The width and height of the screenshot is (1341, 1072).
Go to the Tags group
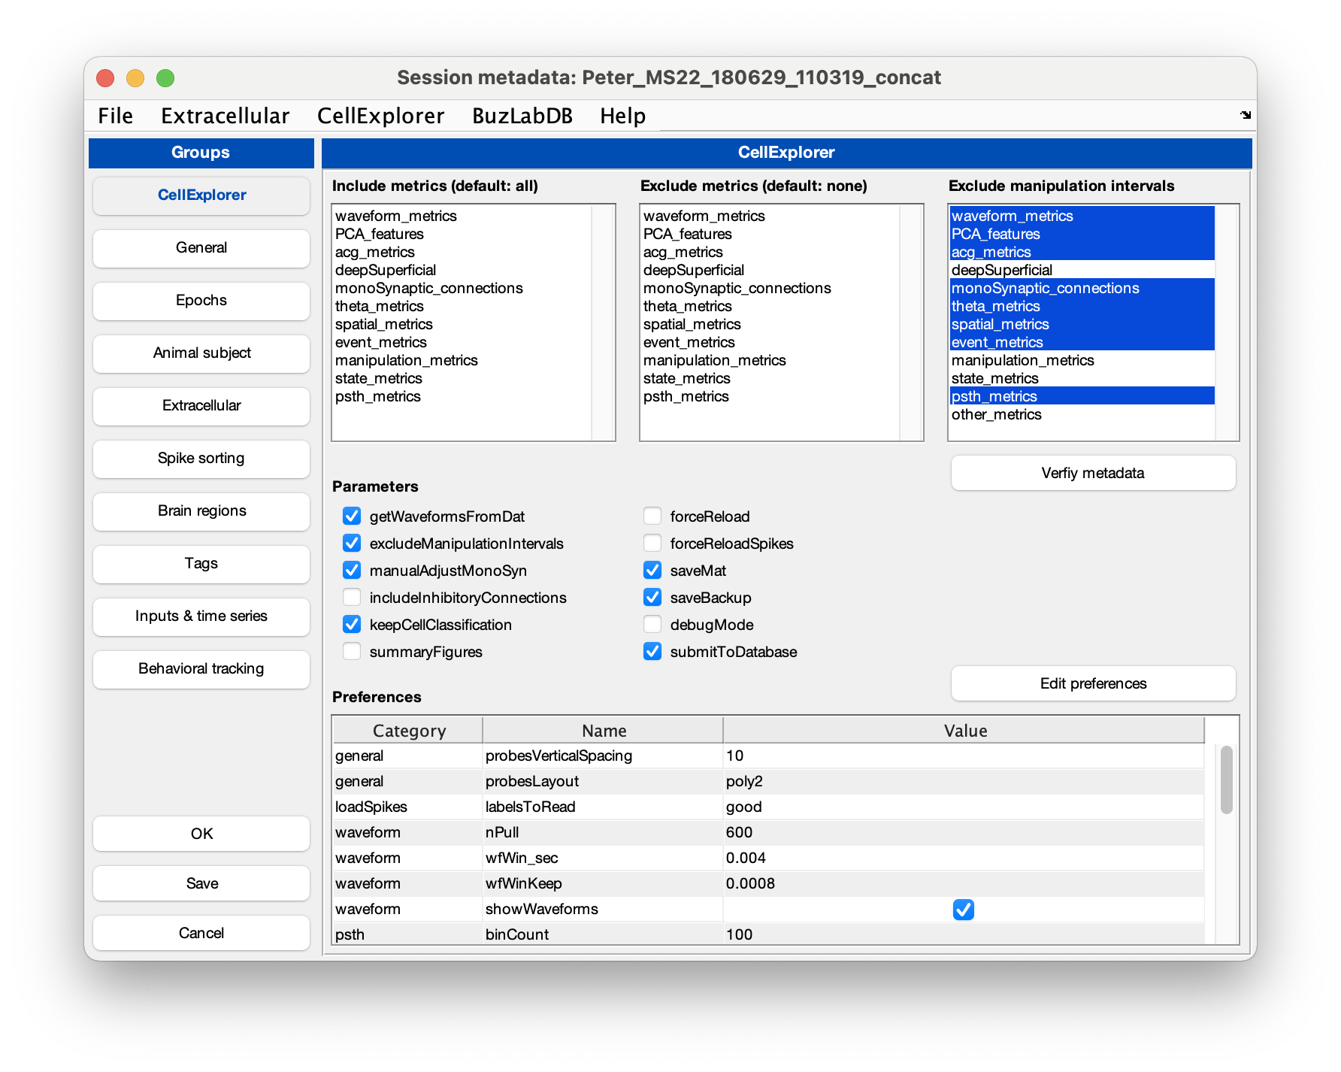click(x=201, y=564)
